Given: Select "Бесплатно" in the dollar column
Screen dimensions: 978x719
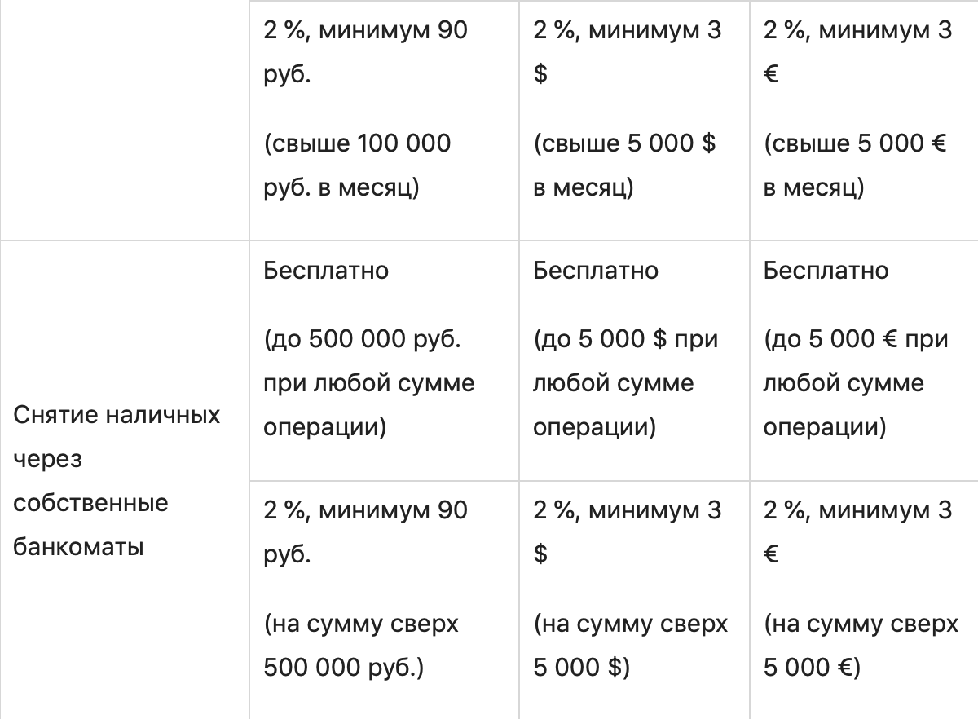Looking at the screenshot, I should pyautogui.click(x=596, y=270).
